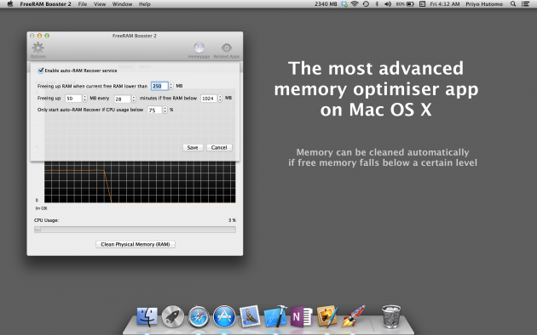Open the FreeRAM Booster 2 menu
Image resolution: width=537 pixels, height=335 pixels.
click(x=45, y=4)
